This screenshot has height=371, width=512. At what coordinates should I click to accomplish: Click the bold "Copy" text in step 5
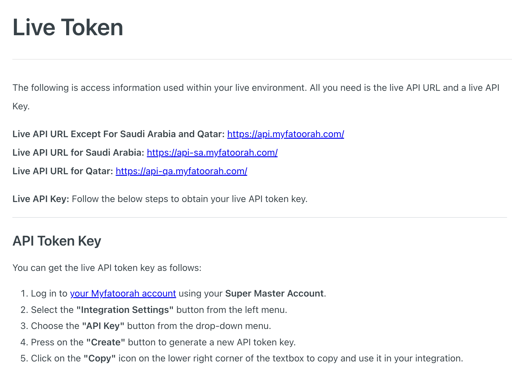[x=100, y=358]
